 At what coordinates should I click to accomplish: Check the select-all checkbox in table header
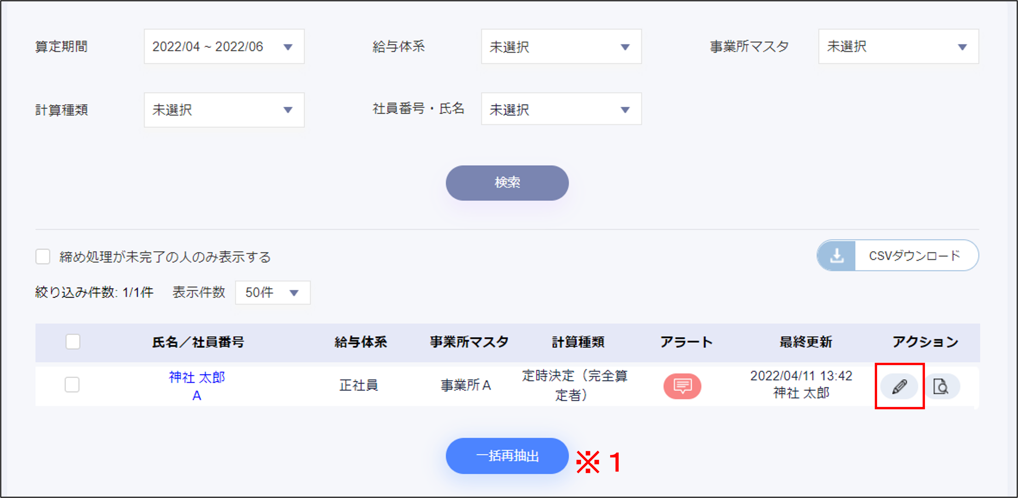click(x=73, y=342)
